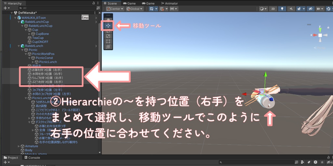Switch Persp projection label under gizmo

[320, 48]
